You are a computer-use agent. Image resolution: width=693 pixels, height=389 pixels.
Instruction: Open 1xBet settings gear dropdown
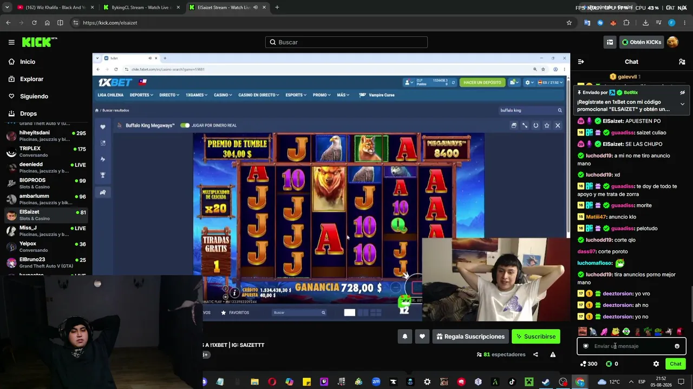coord(528,83)
